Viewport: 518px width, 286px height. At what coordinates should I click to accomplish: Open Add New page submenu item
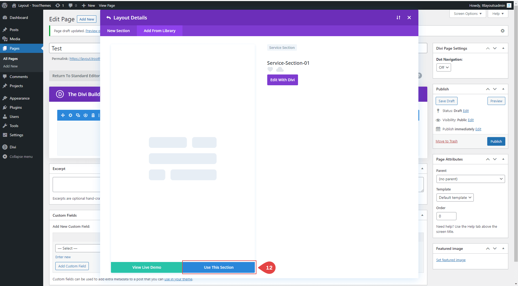tap(11, 66)
